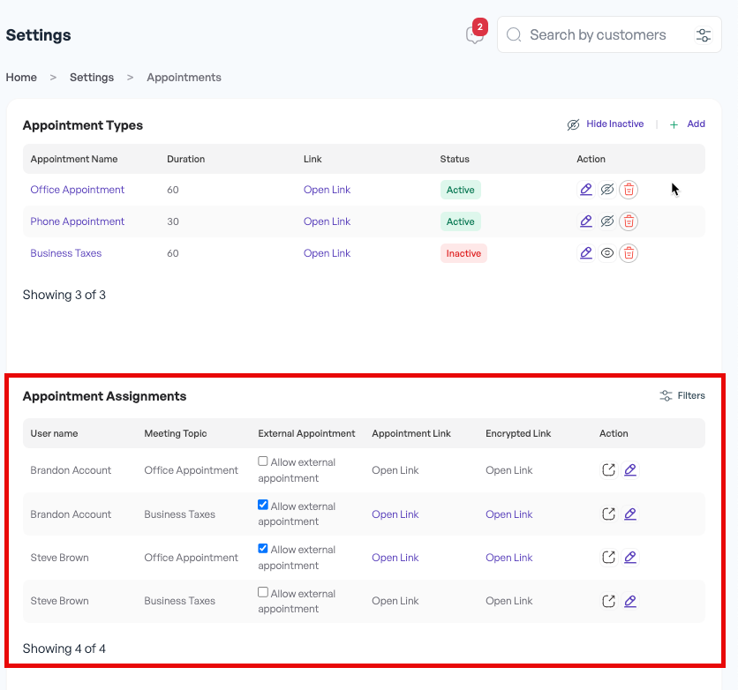Open Appointment Link for Brandon Account Business Taxes
This screenshot has height=690, width=738.
[x=395, y=514]
